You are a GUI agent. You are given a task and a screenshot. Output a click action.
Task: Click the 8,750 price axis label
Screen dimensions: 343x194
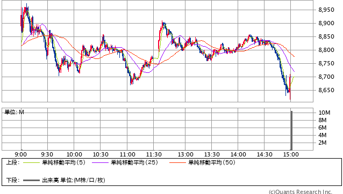point(326,63)
